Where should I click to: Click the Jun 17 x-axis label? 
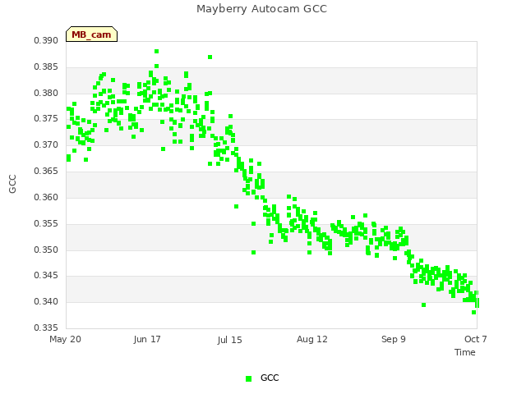pyautogui.click(x=147, y=339)
